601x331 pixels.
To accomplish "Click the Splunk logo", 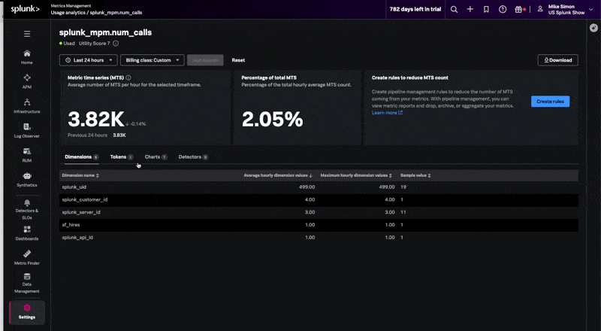I will 25,9.
